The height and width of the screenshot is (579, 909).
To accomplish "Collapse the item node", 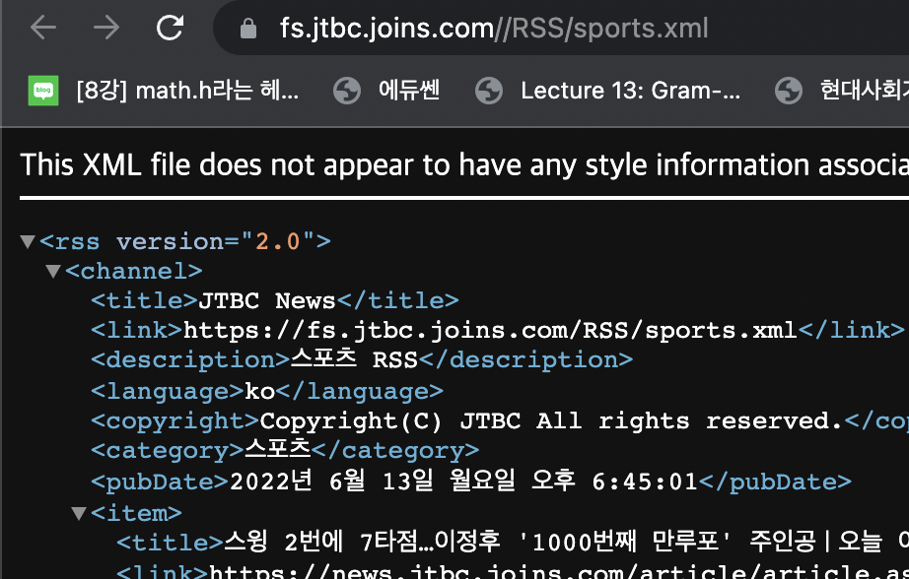I will 79,512.
